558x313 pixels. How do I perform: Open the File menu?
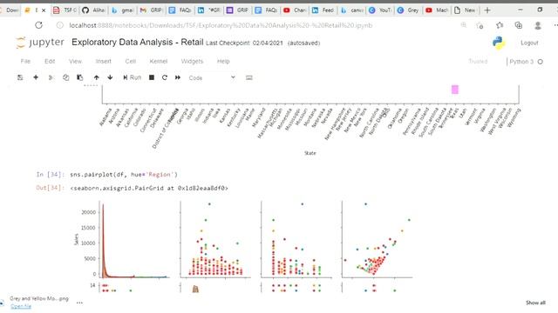25,61
